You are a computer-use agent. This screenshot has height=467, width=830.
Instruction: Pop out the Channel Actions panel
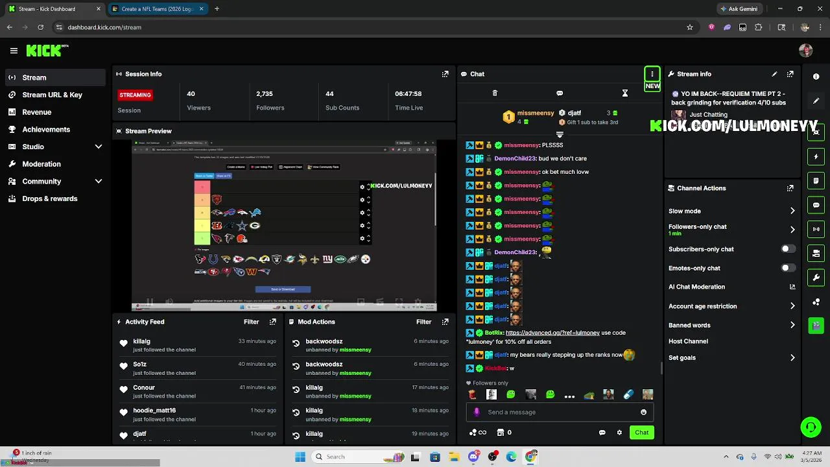click(790, 188)
